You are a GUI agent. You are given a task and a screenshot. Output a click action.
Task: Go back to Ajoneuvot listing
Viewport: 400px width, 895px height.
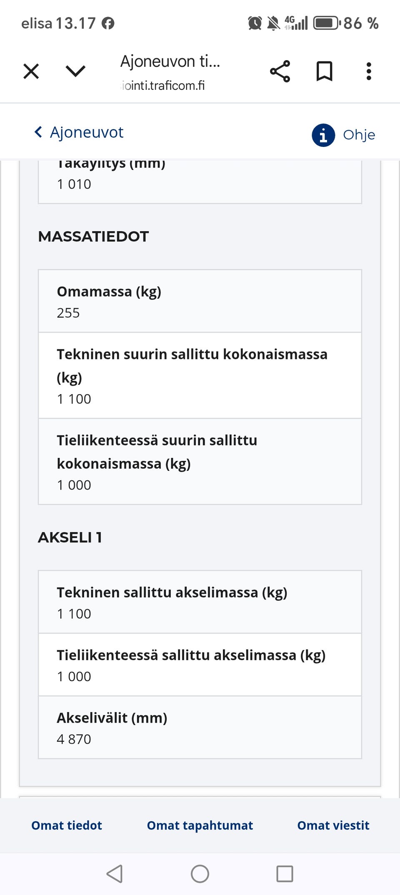click(87, 132)
